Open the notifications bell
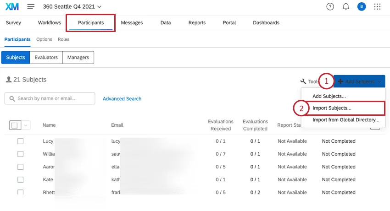Screen dimensions: 390x211 pyautogui.click(x=346, y=6)
